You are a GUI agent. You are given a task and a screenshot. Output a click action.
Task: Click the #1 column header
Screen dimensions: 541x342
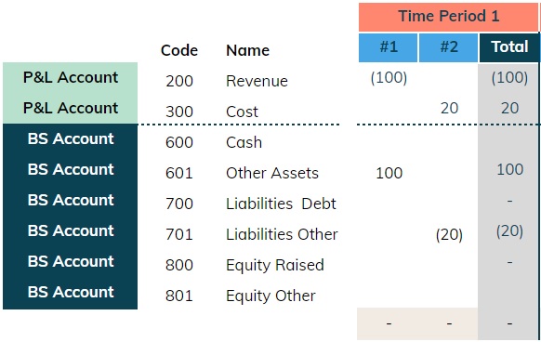coord(389,47)
